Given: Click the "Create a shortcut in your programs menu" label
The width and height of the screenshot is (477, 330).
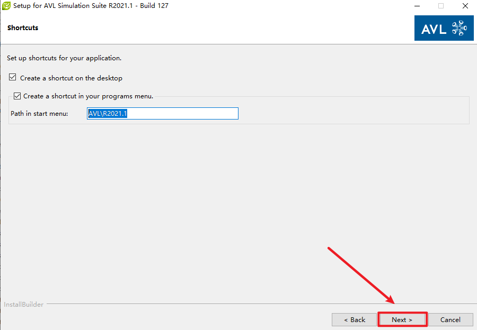Looking at the screenshot, I should tap(88, 96).
